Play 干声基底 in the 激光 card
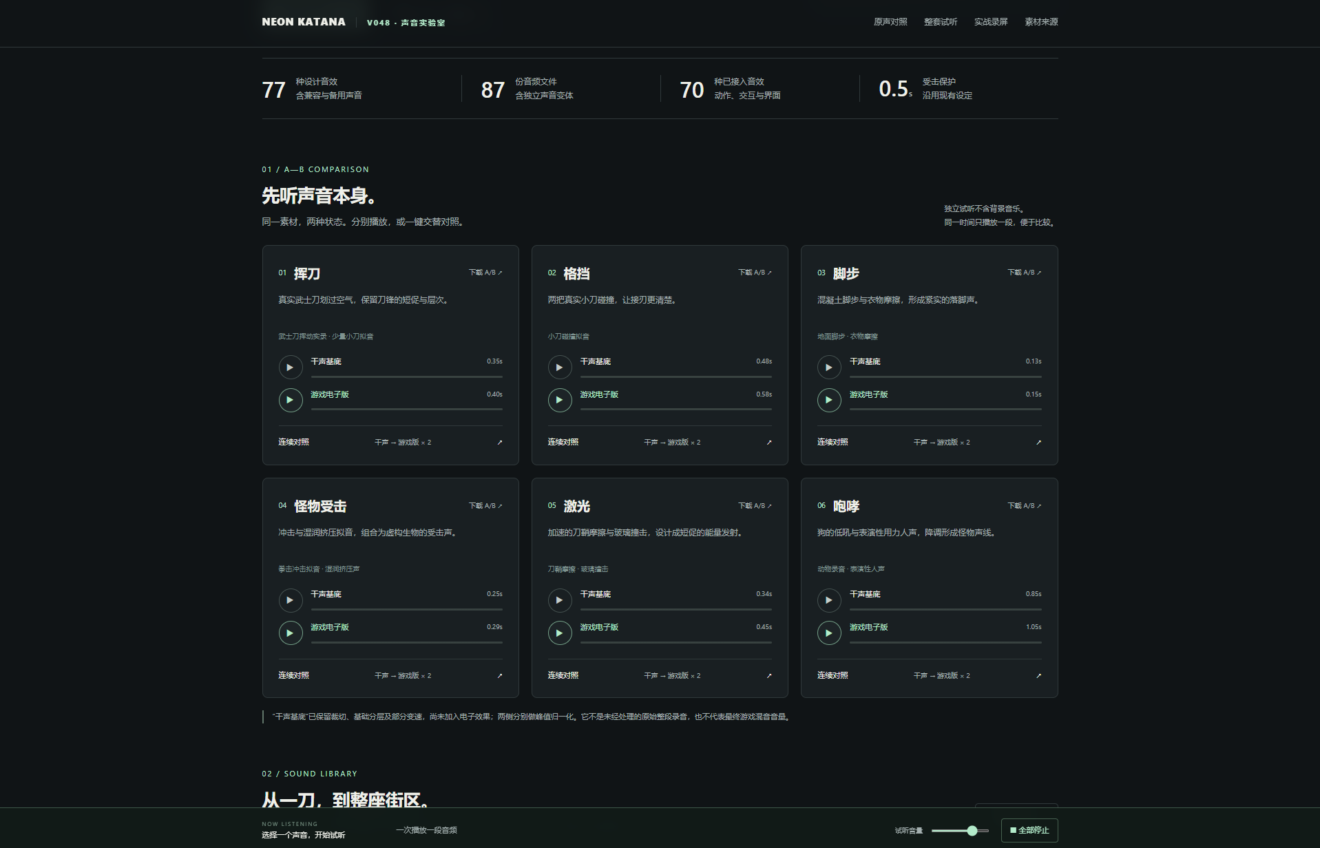1320x848 pixels. tap(559, 600)
